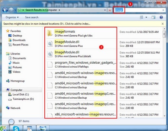Open the Organize menu

pos(12,17)
